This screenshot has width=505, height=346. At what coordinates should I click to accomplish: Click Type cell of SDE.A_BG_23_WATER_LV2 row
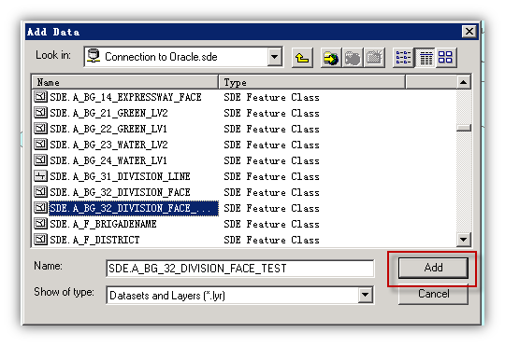(271, 145)
